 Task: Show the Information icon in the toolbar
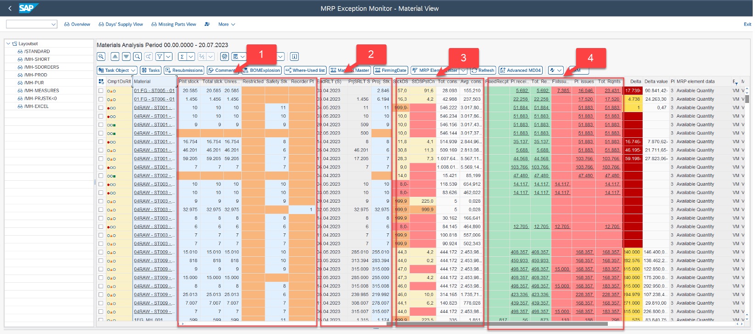[x=294, y=56]
